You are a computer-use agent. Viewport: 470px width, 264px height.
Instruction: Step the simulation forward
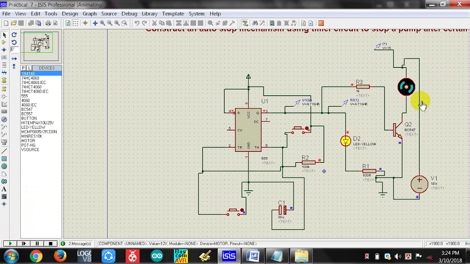pos(24,243)
